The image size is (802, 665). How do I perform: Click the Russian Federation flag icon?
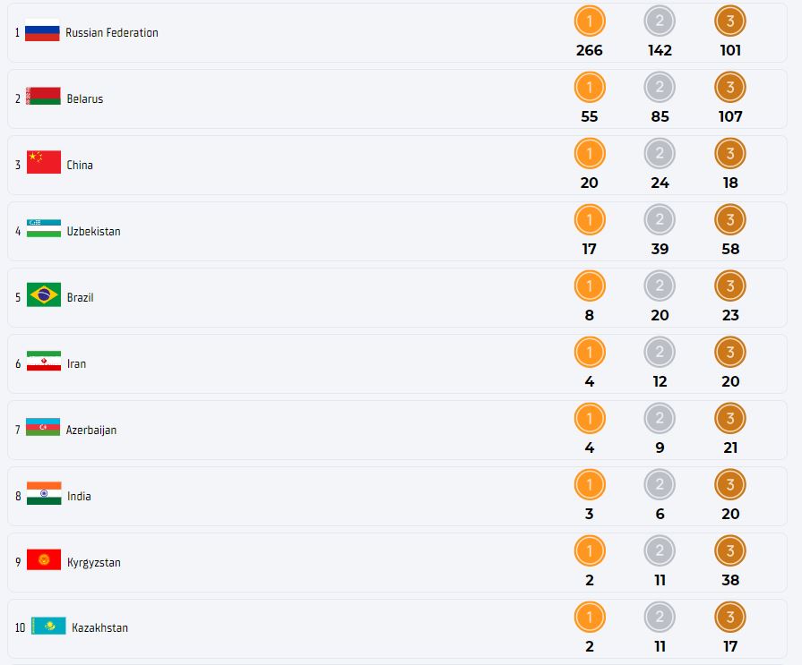pos(42,31)
